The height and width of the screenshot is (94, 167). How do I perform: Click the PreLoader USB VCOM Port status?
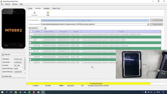[x=98, y=86]
